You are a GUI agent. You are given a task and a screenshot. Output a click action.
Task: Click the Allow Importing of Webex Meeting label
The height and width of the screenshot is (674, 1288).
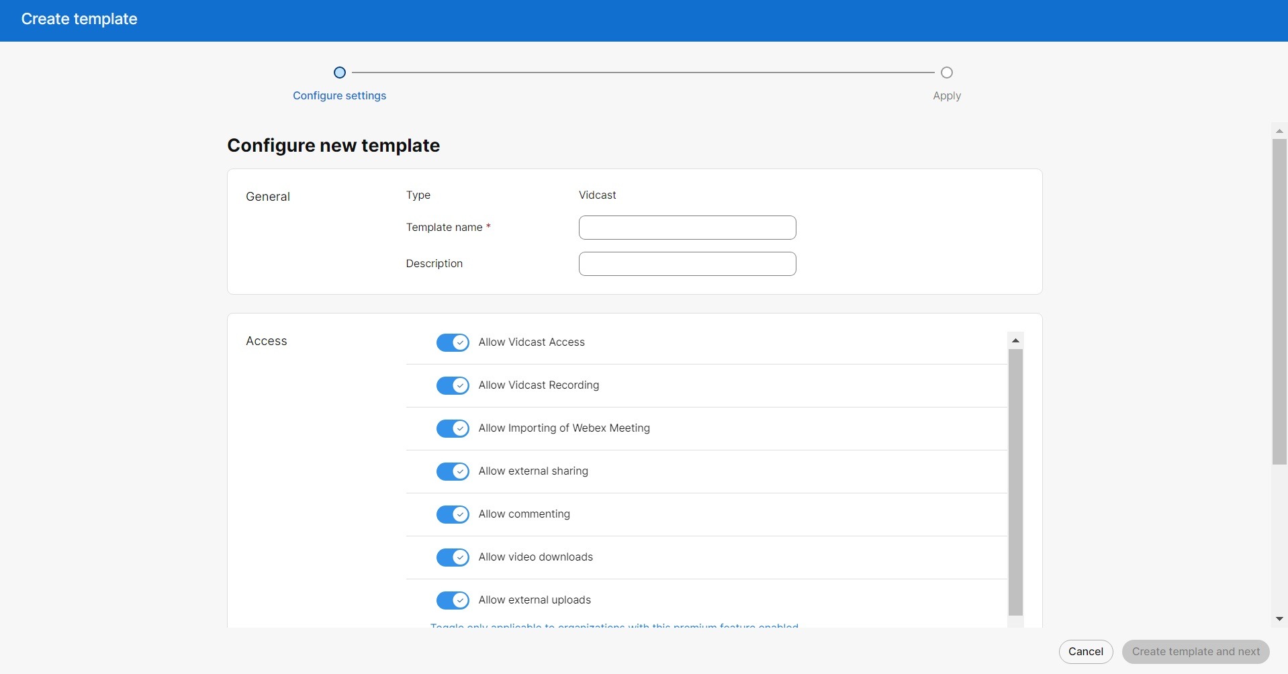pyautogui.click(x=564, y=428)
